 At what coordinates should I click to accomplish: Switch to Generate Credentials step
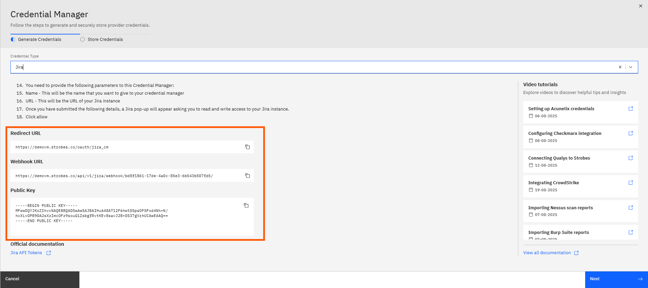(x=40, y=40)
